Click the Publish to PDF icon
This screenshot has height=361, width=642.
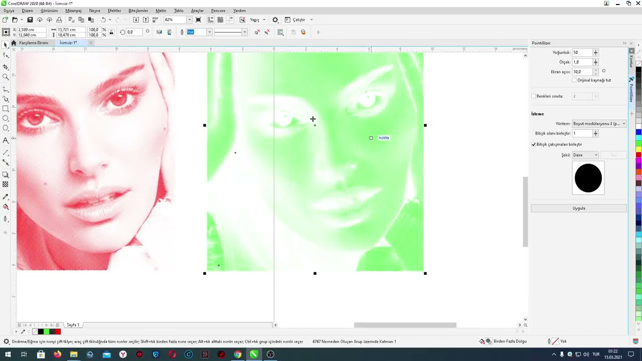tap(155, 20)
